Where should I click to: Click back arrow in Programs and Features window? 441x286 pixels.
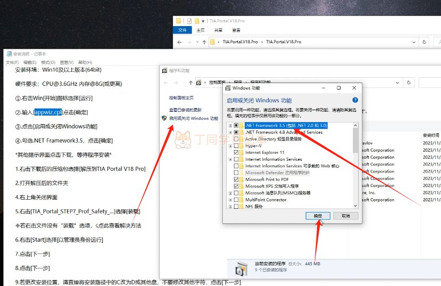tap(166, 83)
